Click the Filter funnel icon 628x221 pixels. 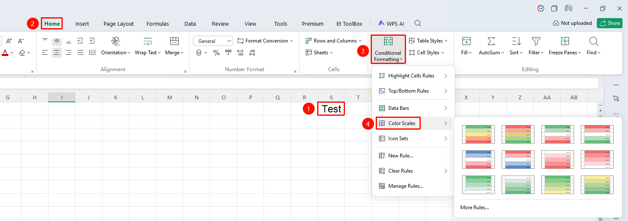point(536,41)
